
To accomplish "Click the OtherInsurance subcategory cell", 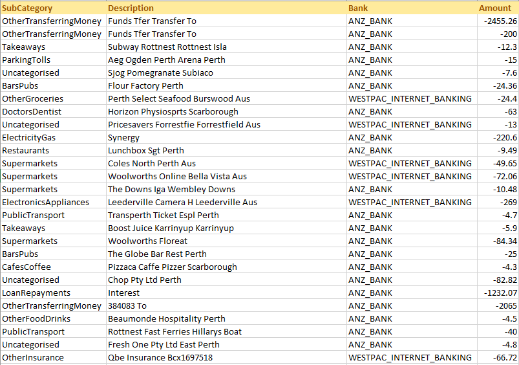I will click(x=53, y=357).
